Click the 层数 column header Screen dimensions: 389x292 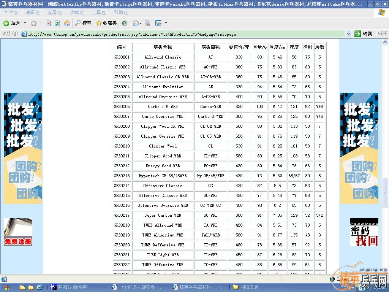click(x=319, y=47)
